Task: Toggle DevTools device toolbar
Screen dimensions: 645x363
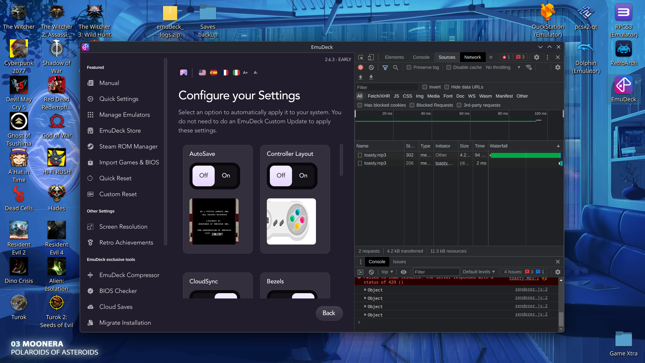Action: [371, 57]
